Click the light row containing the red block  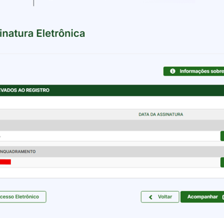click(x=110, y=162)
